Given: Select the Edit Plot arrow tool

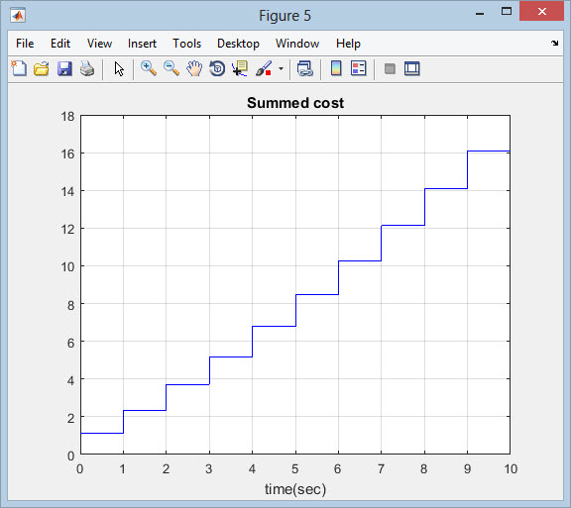Looking at the screenshot, I should point(119,68).
